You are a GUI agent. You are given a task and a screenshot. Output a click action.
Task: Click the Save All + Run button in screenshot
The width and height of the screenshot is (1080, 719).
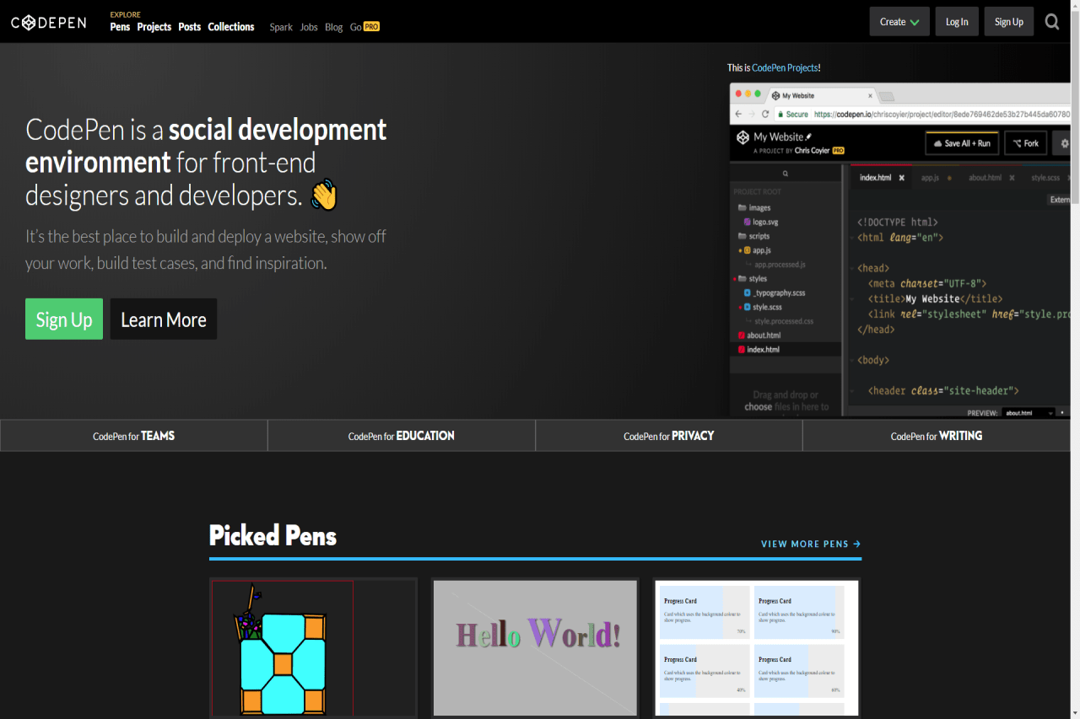[x=962, y=143]
